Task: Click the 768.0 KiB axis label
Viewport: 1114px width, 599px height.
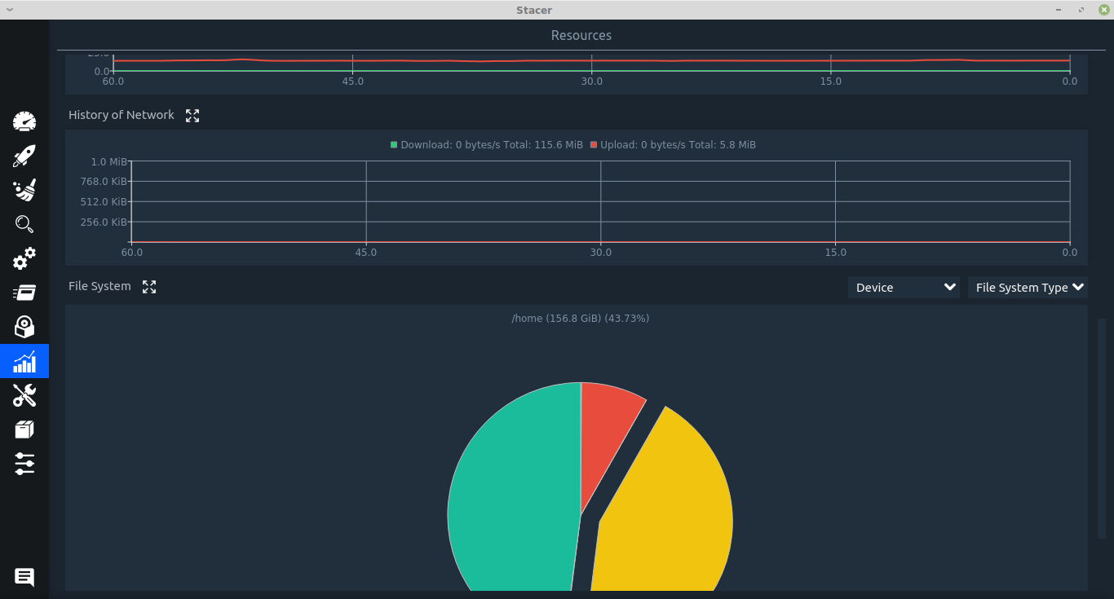Action: tap(104, 182)
